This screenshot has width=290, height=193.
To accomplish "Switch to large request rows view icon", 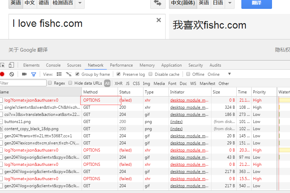I will click(x=59, y=74).
